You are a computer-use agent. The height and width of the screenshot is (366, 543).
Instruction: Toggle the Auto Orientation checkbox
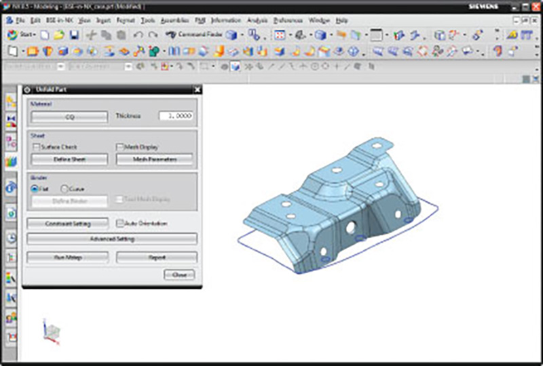tap(120, 223)
